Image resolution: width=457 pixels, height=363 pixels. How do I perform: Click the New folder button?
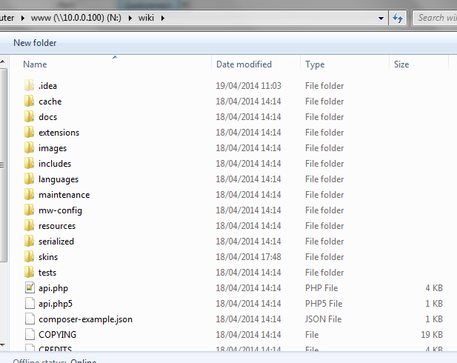(x=35, y=43)
